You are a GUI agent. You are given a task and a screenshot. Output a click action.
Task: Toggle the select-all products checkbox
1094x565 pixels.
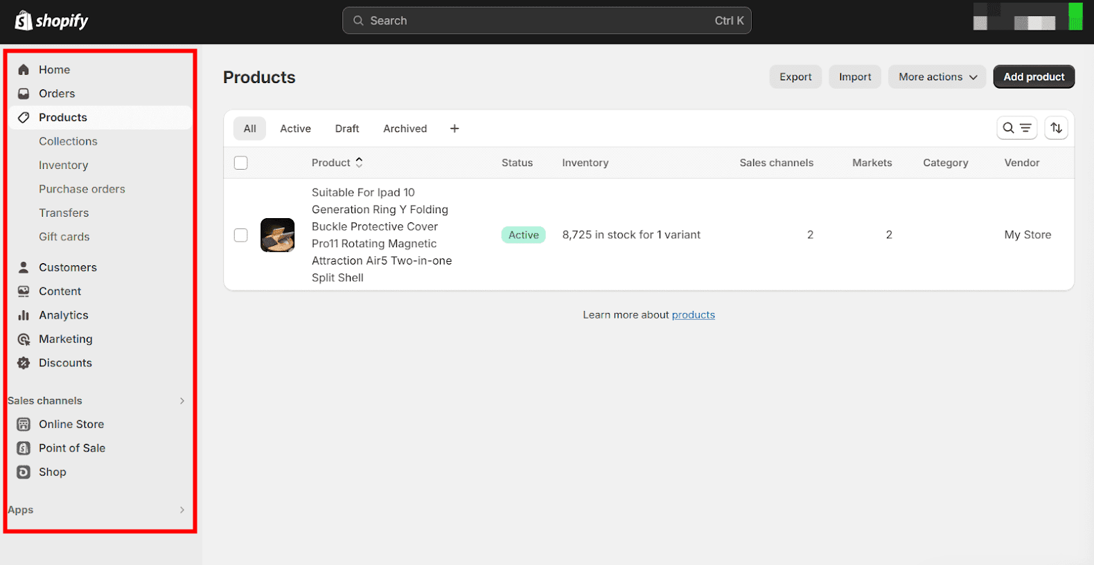240,162
